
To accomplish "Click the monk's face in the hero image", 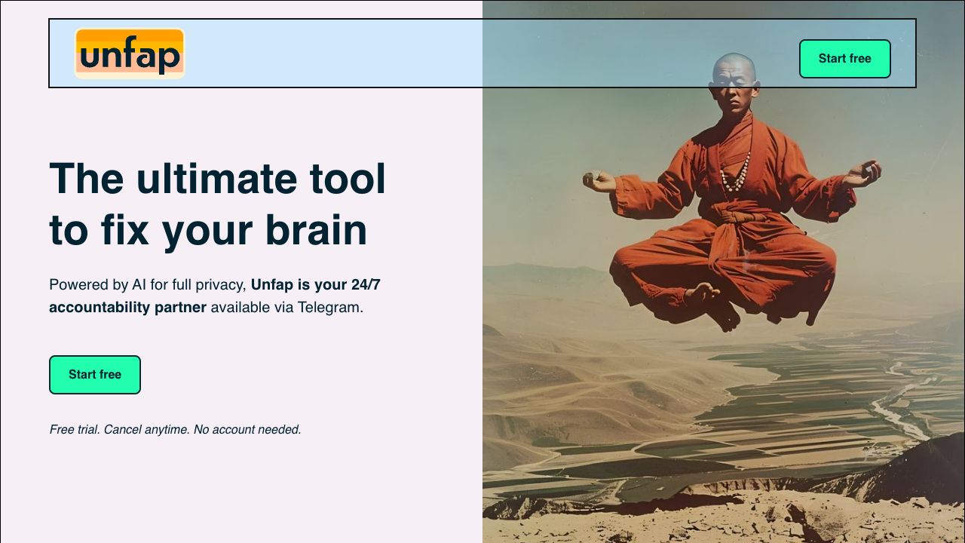I will (734, 81).
